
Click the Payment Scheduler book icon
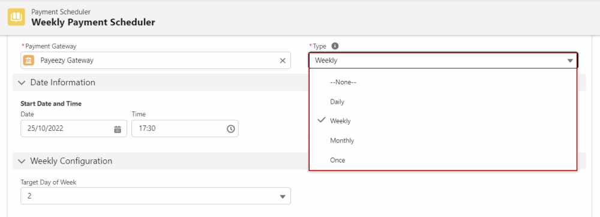(x=16, y=17)
